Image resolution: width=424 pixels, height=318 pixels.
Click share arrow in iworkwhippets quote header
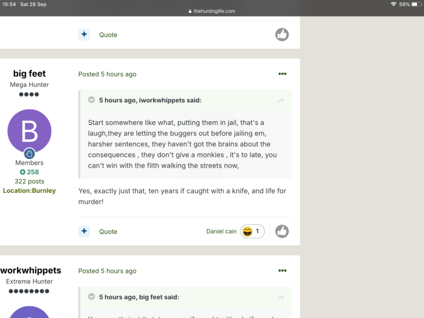(x=281, y=101)
